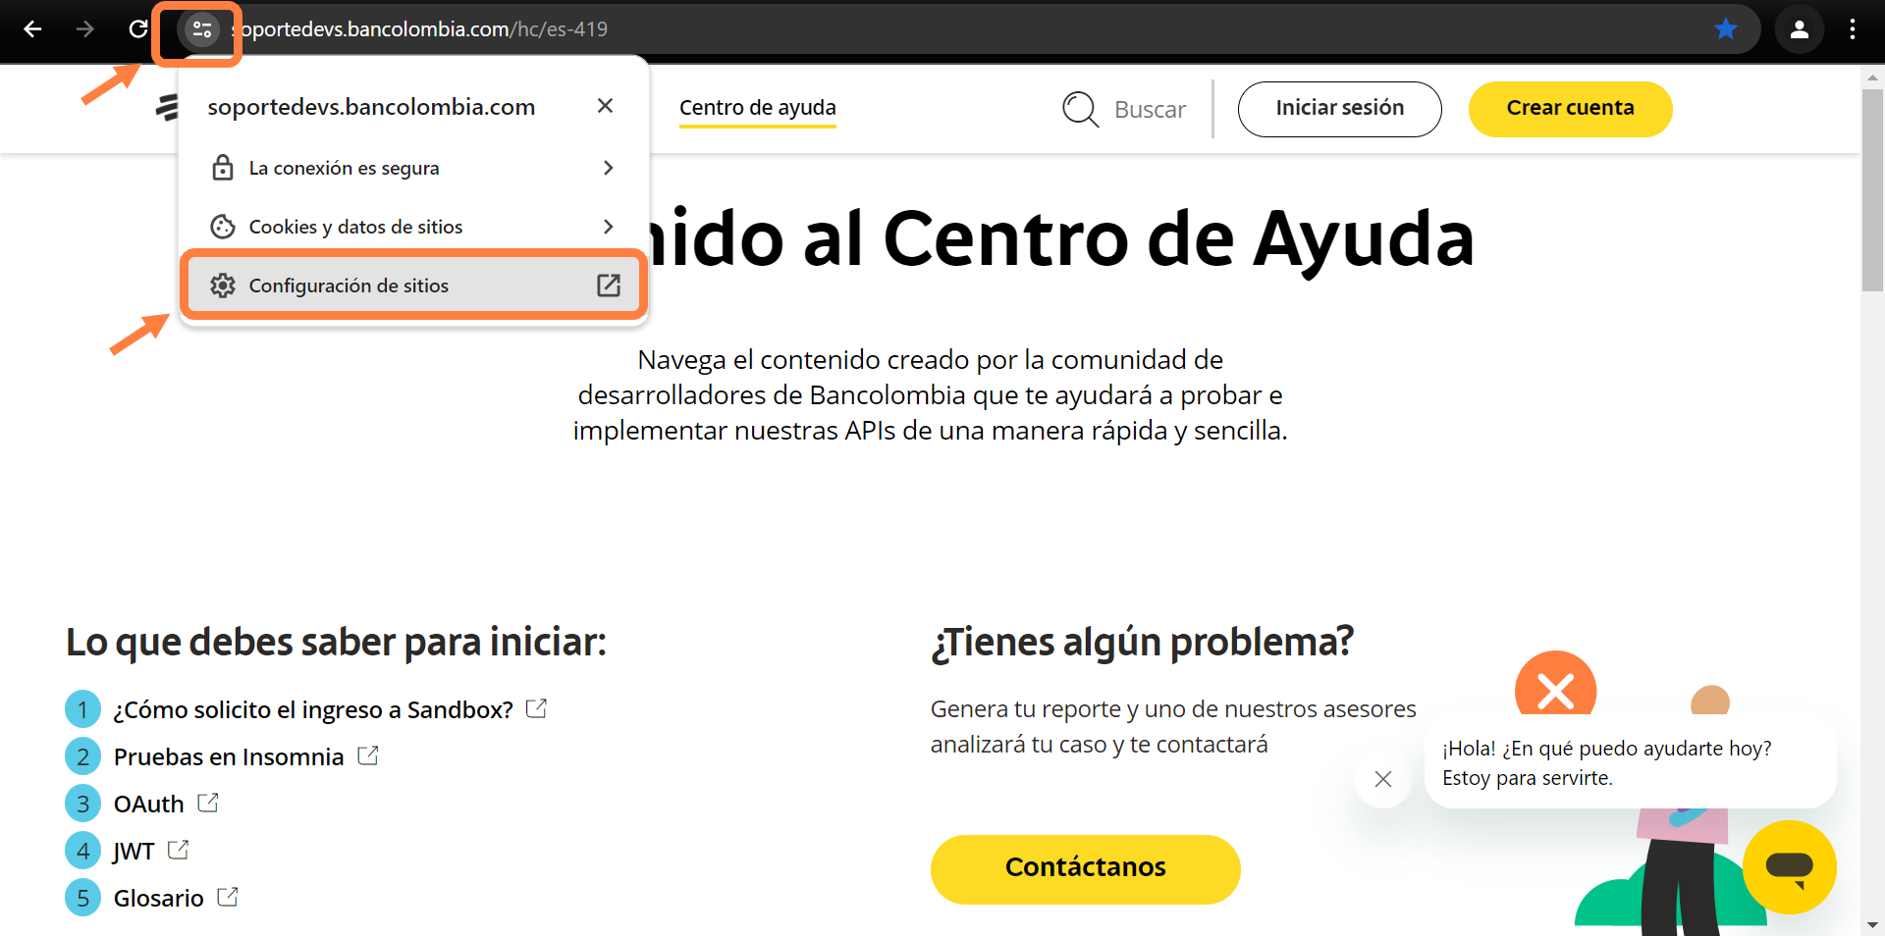Close the site info popup with X
This screenshot has height=936, width=1885.
pyautogui.click(x=605, y=105)
